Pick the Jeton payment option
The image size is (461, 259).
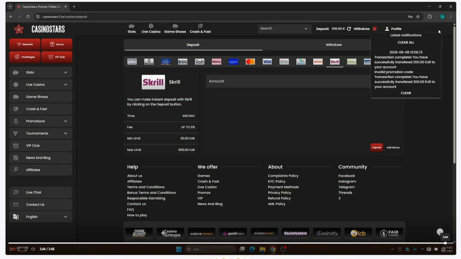coord(318,61)
